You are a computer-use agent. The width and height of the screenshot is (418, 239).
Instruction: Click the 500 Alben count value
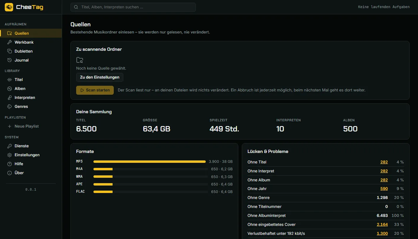pos(350,129)
